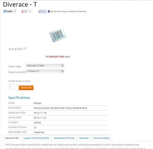153x149 pixels.
Task: Click the 24000 items in stock text
Action: 19,81
